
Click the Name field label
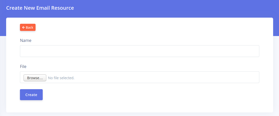point(26,40)
